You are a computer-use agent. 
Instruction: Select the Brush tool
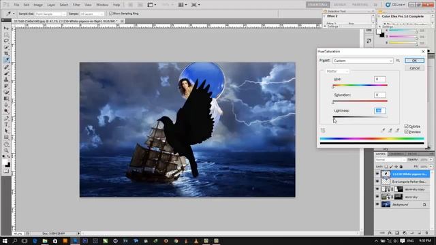pyautogui.click(x=6, y=73)
